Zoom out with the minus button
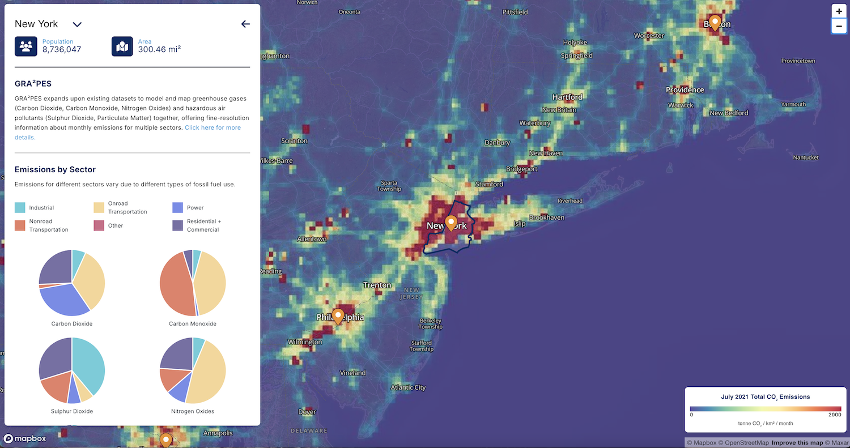The image size is (850, 448). (x=839, y=26)
